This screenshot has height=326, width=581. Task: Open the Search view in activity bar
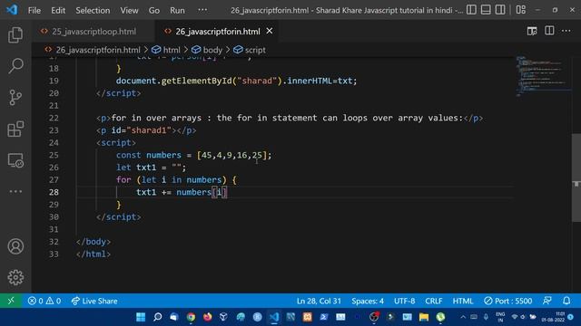pyautogui.click(x=15, y=66)
